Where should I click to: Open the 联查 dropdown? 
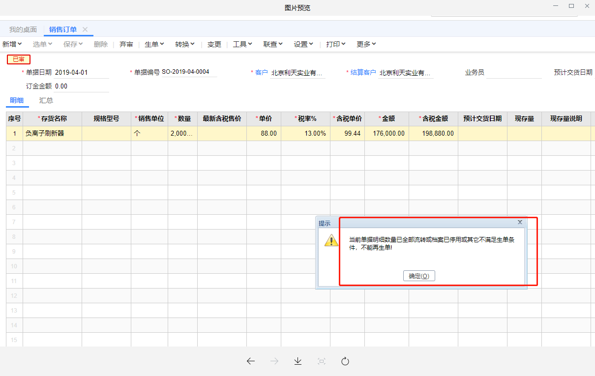pos(273,44)
